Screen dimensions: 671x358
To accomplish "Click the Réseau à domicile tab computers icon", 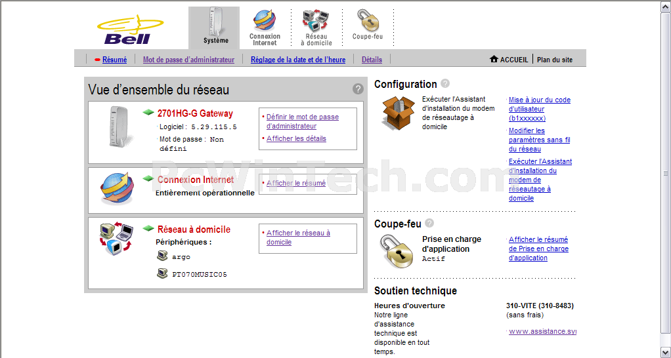I will 316,22.
